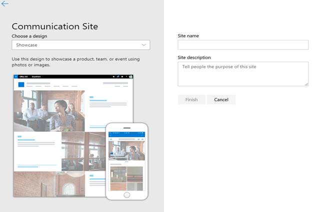Click the Site description label
The image size is (312, 212).
click(x=194, y=57)
